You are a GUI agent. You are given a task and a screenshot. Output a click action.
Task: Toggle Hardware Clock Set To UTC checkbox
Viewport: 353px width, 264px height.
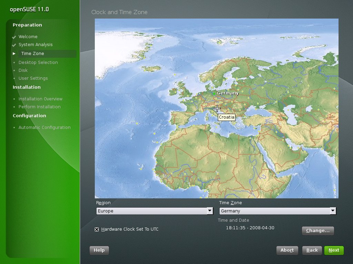click(97, 229)
